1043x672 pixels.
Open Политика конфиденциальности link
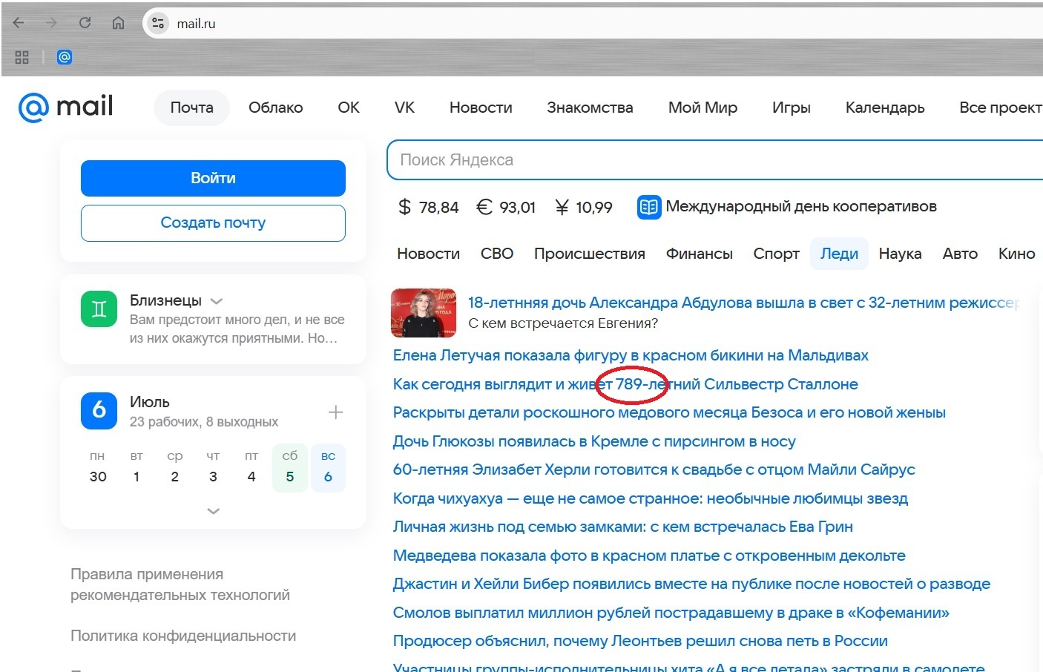click(x=183, y=636)
